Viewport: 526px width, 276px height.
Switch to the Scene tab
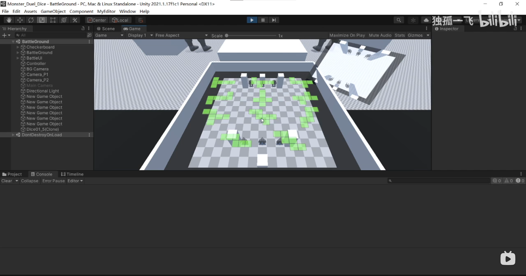click(106, 29)
